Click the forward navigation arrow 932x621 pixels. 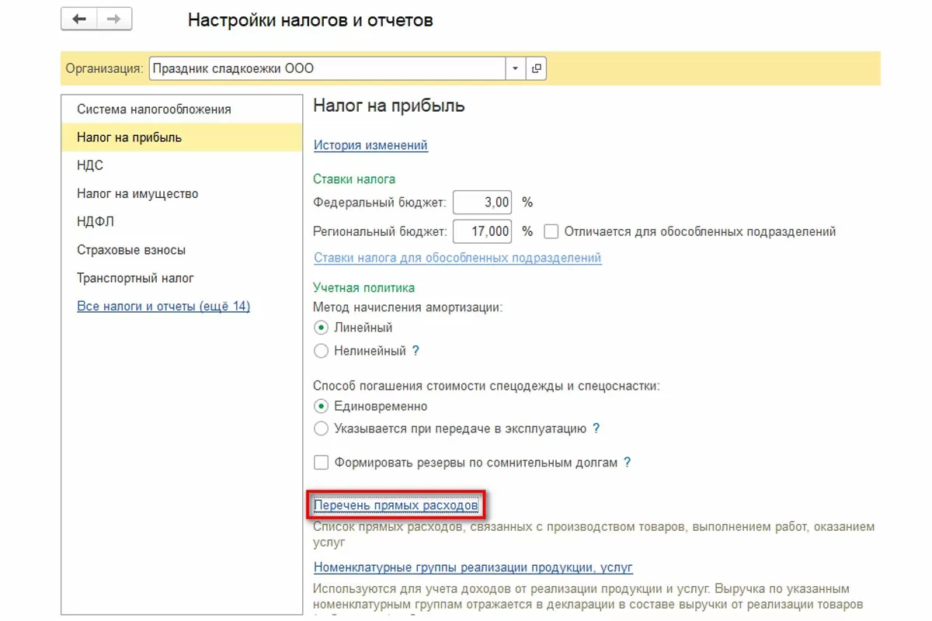(114, 19)
